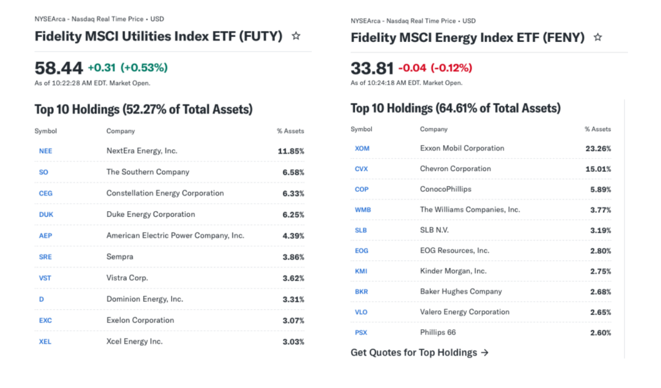The width and height of the screenshot is (661, 388).
Task: Open the NEE ticker symbol link
Action: coord(45,151)
